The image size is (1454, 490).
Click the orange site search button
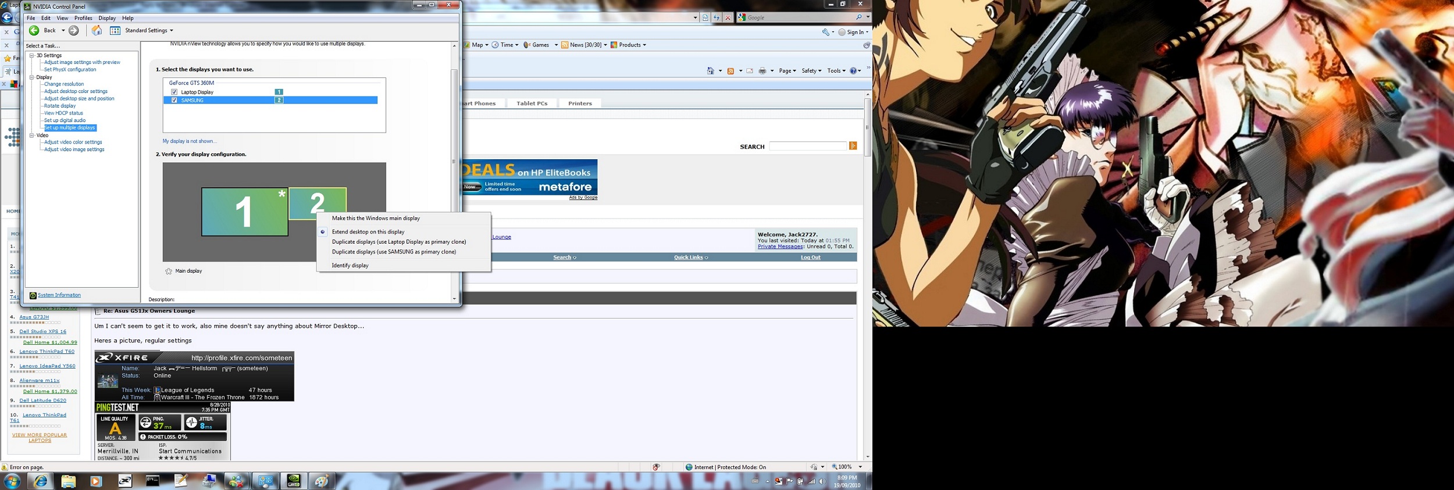pyautogui.click(x=853, y=146)
